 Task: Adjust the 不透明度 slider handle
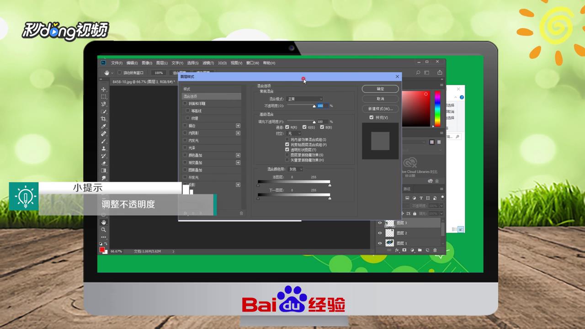314,106
